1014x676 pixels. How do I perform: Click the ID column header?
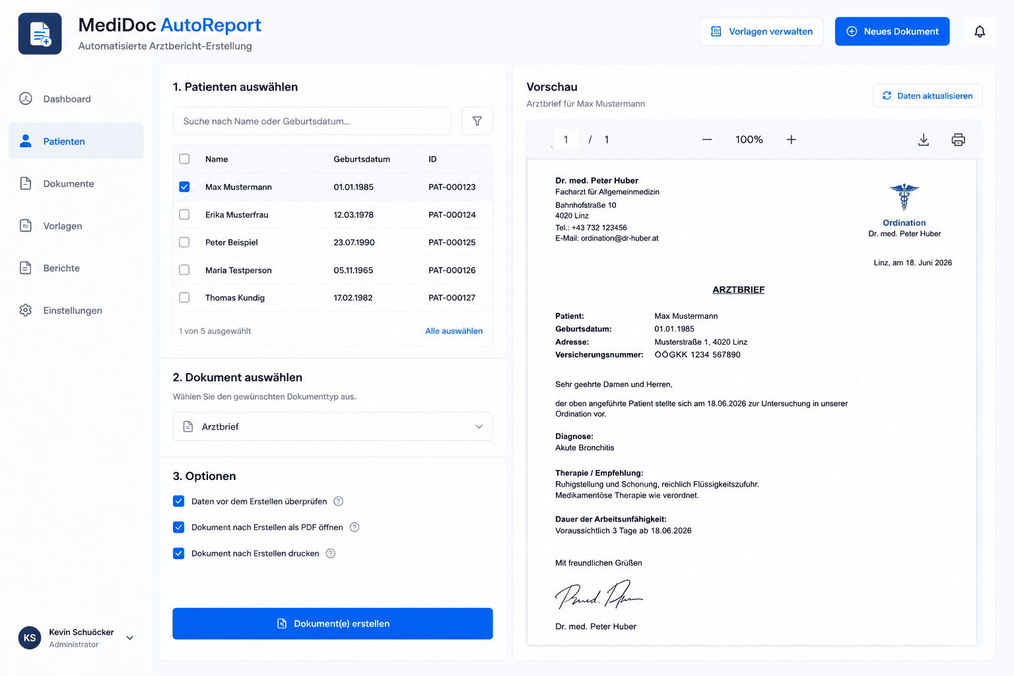pos(432,159)
